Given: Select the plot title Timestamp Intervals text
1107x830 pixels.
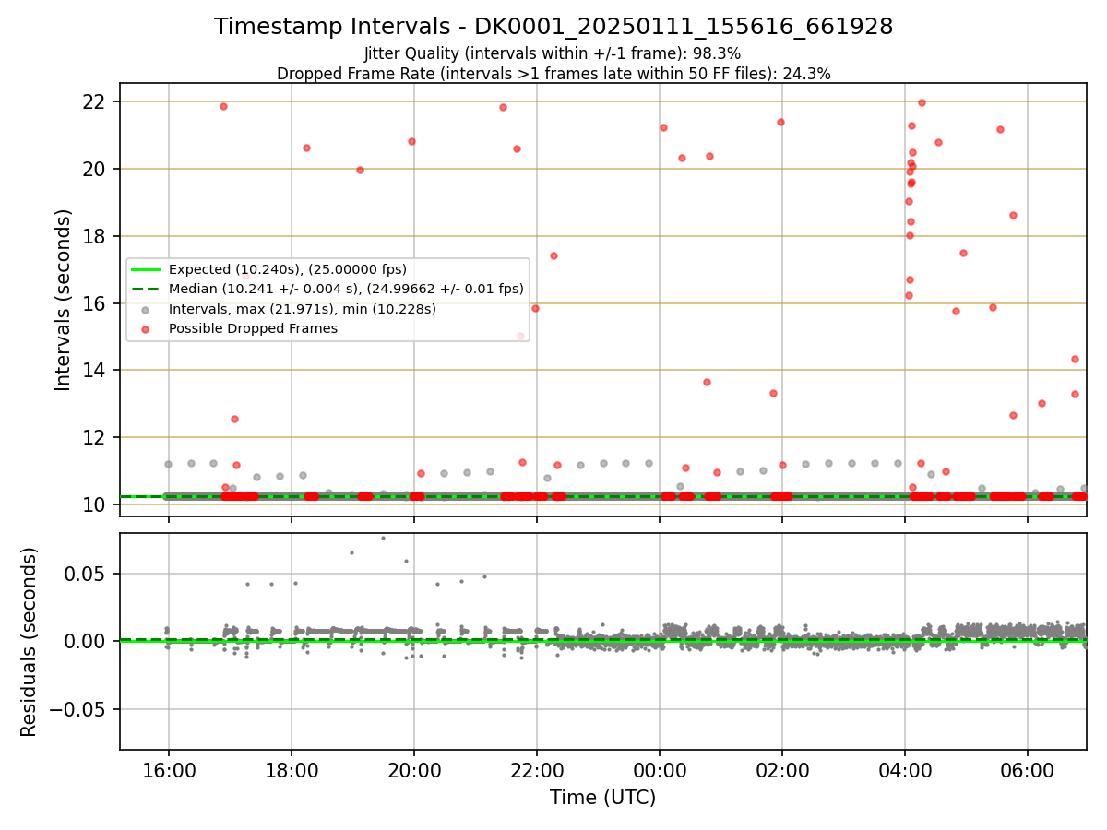Looking at the screenshot, I should (553, 27).
